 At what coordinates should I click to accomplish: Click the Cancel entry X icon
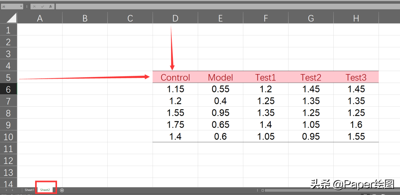click(x=34, y=6)
